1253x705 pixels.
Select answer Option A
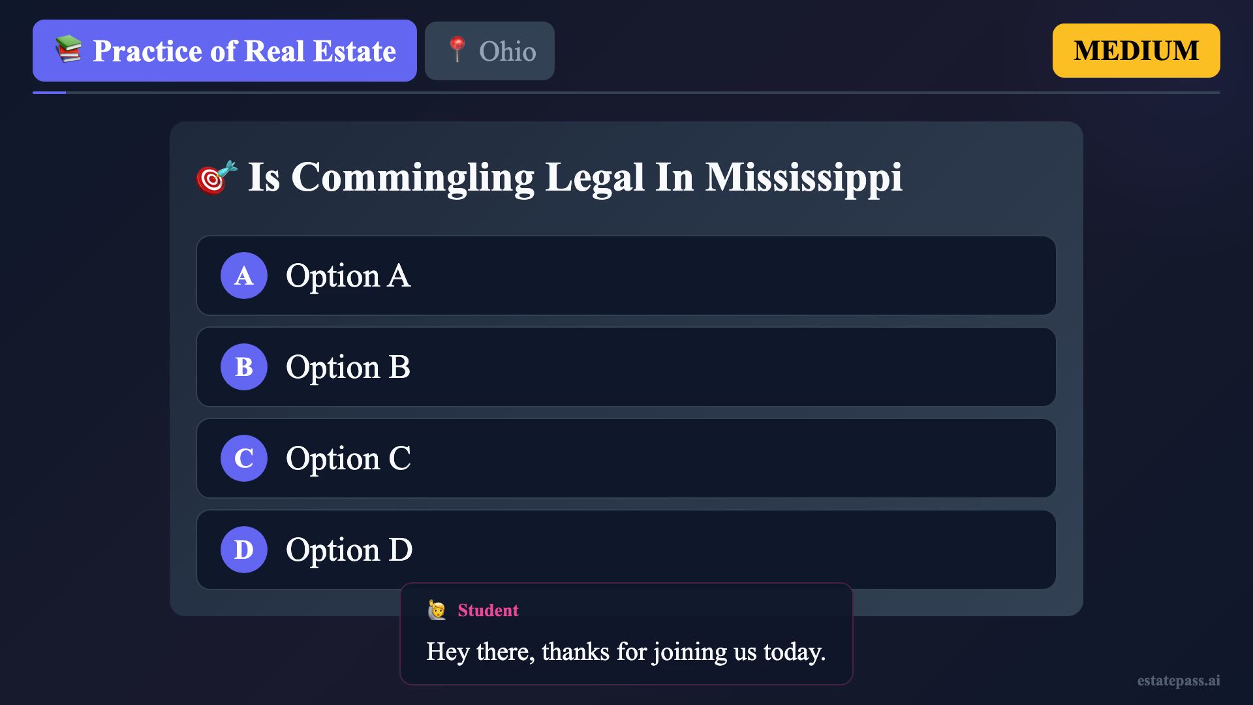coord(626,275)
